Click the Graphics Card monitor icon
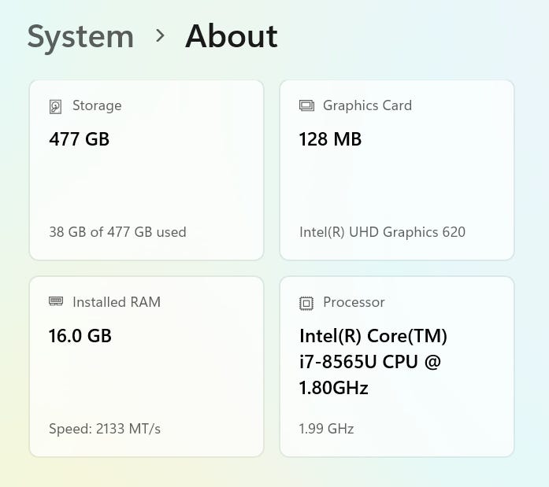The image size is (549, 487). click(306, 105)
